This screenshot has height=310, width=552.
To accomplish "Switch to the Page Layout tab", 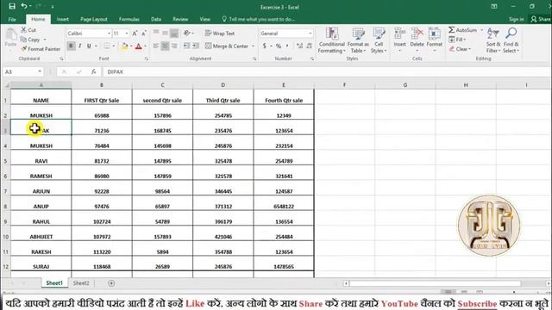I will click(x=94, y=19).
